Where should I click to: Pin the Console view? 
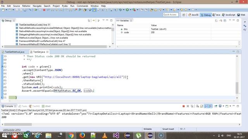216,106
